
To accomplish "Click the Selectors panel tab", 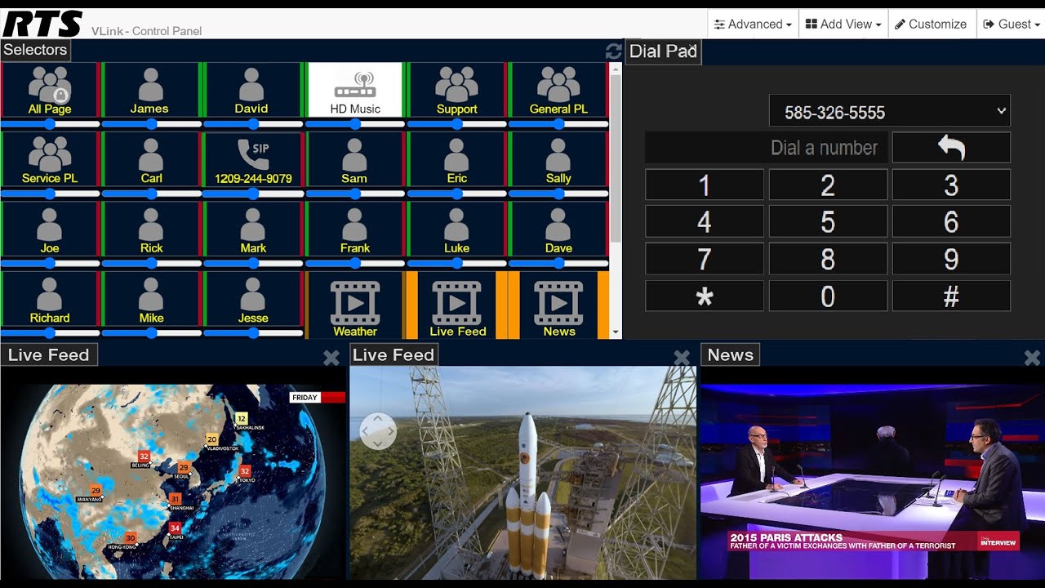I will coord(35,50).
